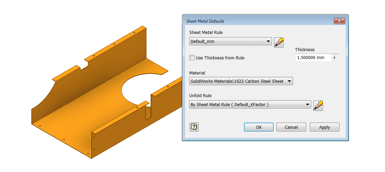Click into the Thickness value field
The width and height of the screenshot is (385, 172).
coord(313,58)
